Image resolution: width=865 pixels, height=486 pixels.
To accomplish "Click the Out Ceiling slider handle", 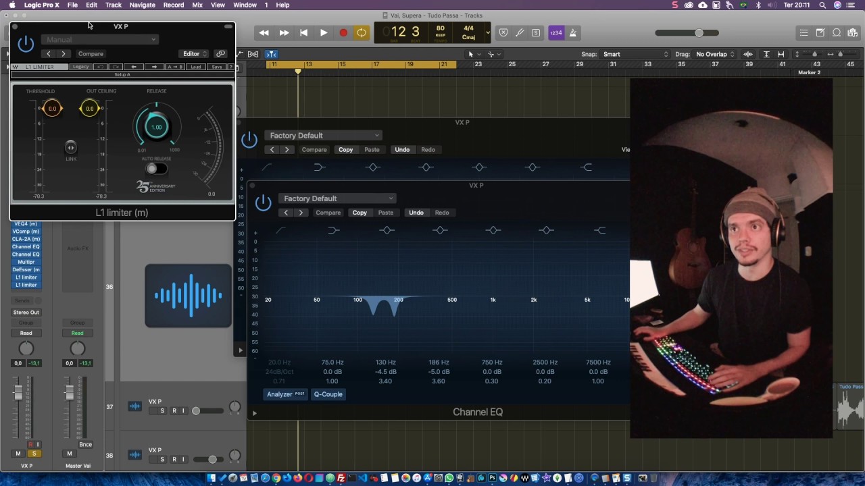I will pyautogui.click(x=90, y=109).
